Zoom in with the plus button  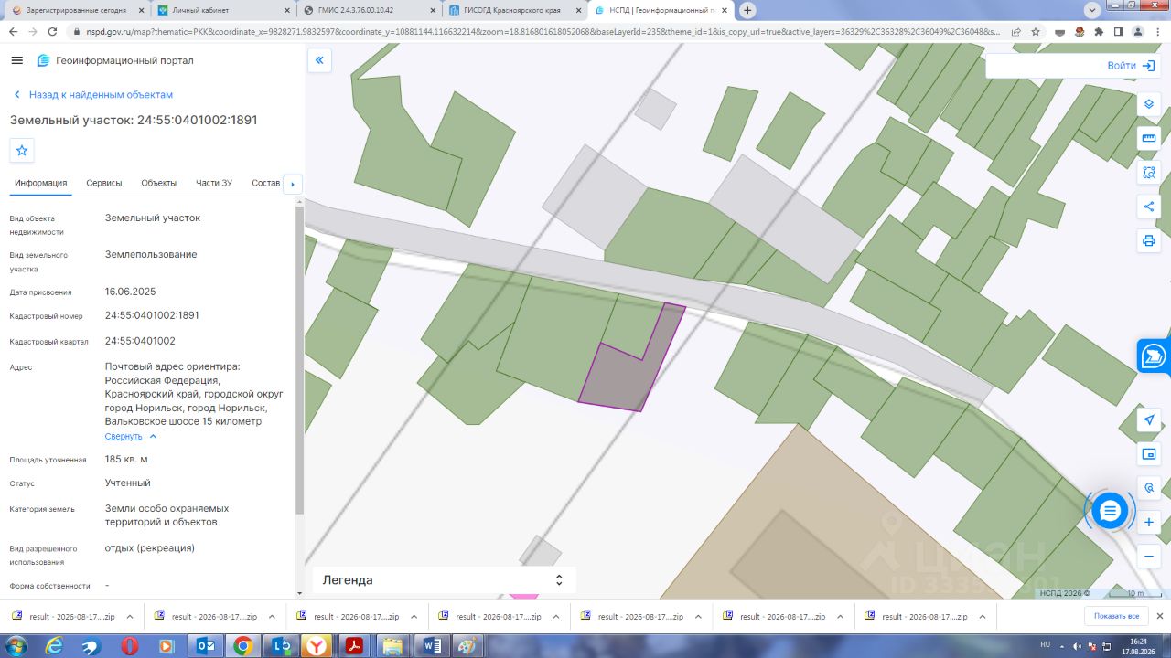1149,523
